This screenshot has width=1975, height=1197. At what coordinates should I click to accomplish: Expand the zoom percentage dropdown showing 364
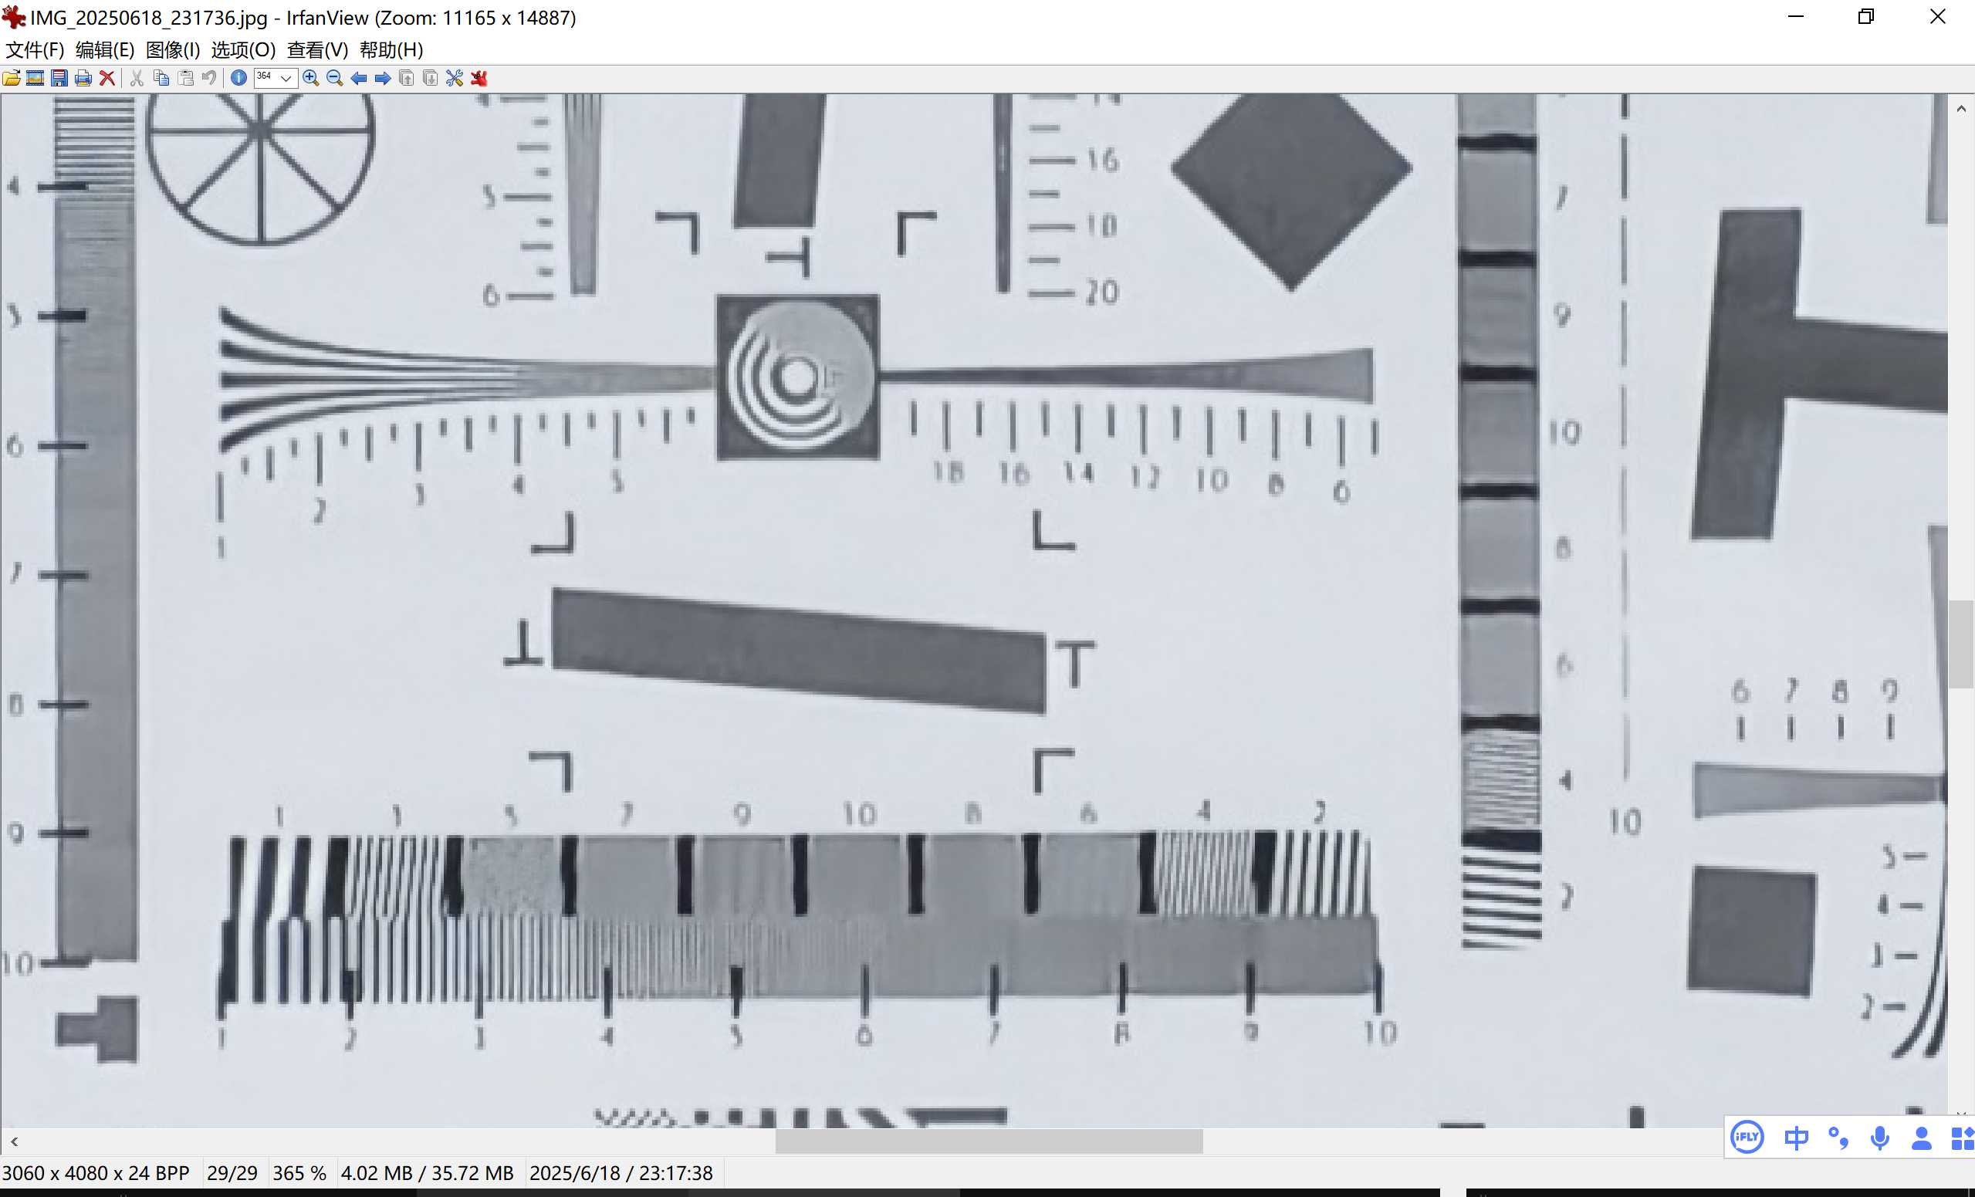pos(286,78)
